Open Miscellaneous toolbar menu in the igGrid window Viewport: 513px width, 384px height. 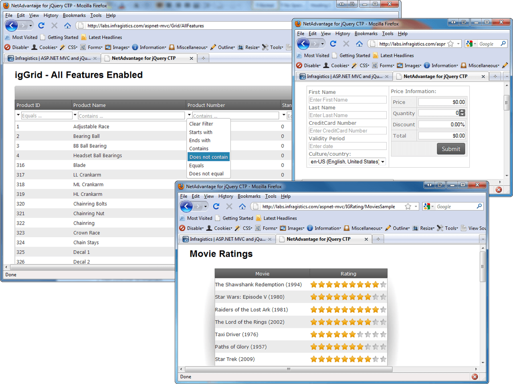pyautogui.click(x=188, y=47)
